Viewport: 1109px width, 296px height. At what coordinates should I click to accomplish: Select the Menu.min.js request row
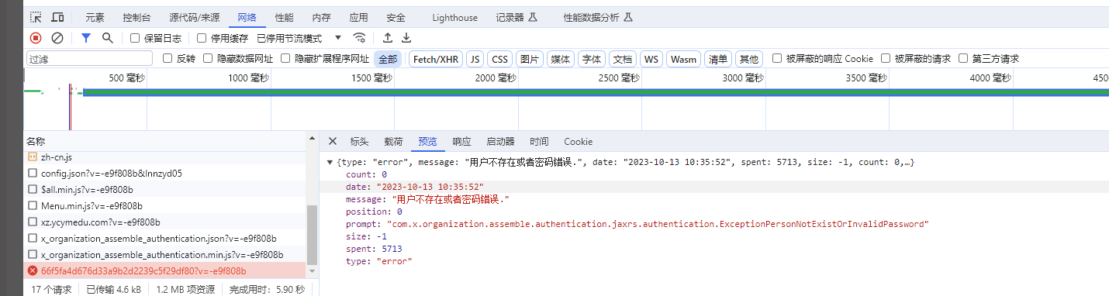pyautogui.click(x=165, y=205)
